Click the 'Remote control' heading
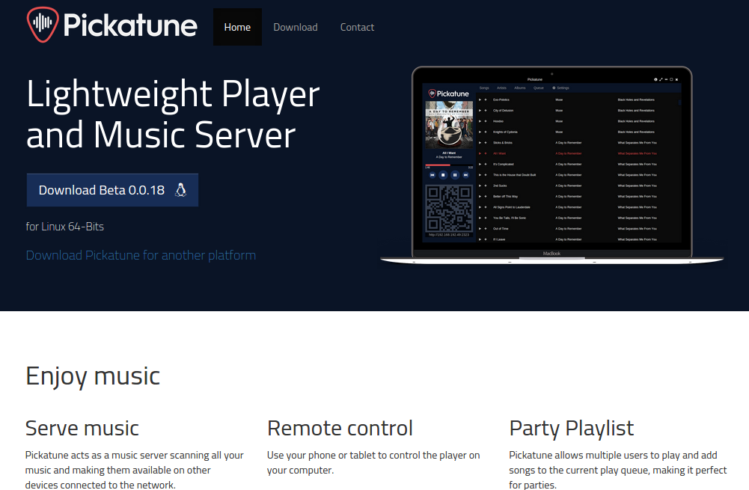749x490 pixels. [340, 428]
